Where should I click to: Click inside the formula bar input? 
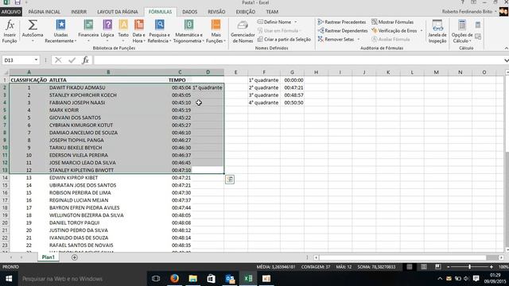[x=298, y=60]
